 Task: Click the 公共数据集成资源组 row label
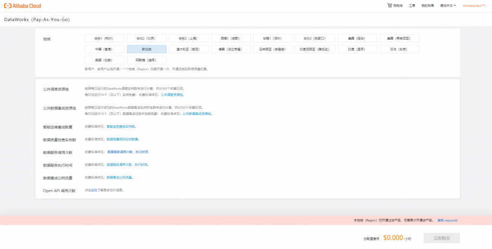60,108
